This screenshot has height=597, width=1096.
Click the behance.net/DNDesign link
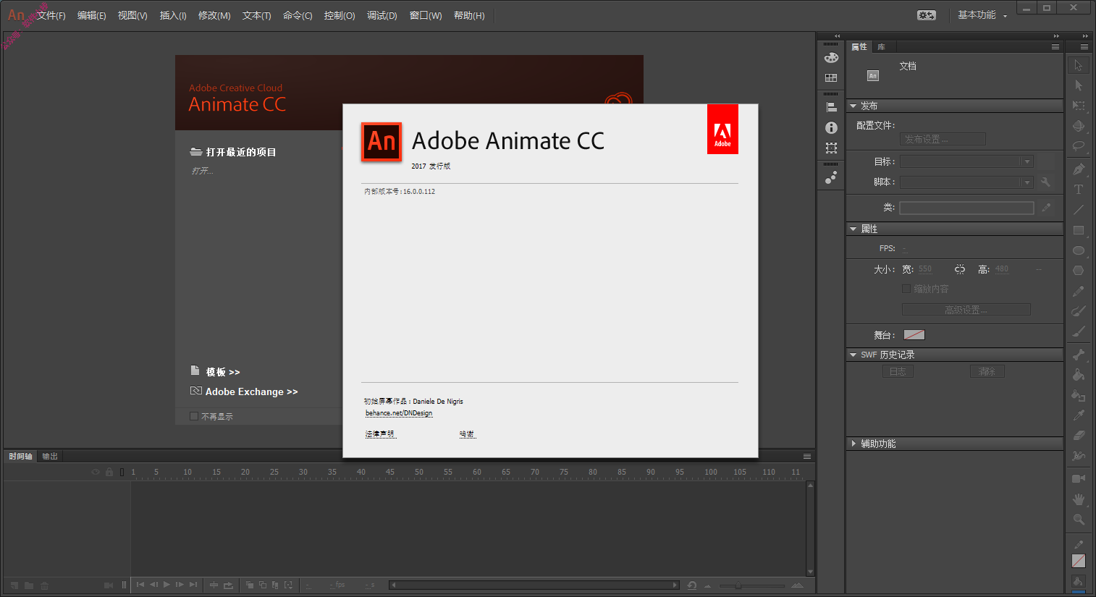click(399, 413)
